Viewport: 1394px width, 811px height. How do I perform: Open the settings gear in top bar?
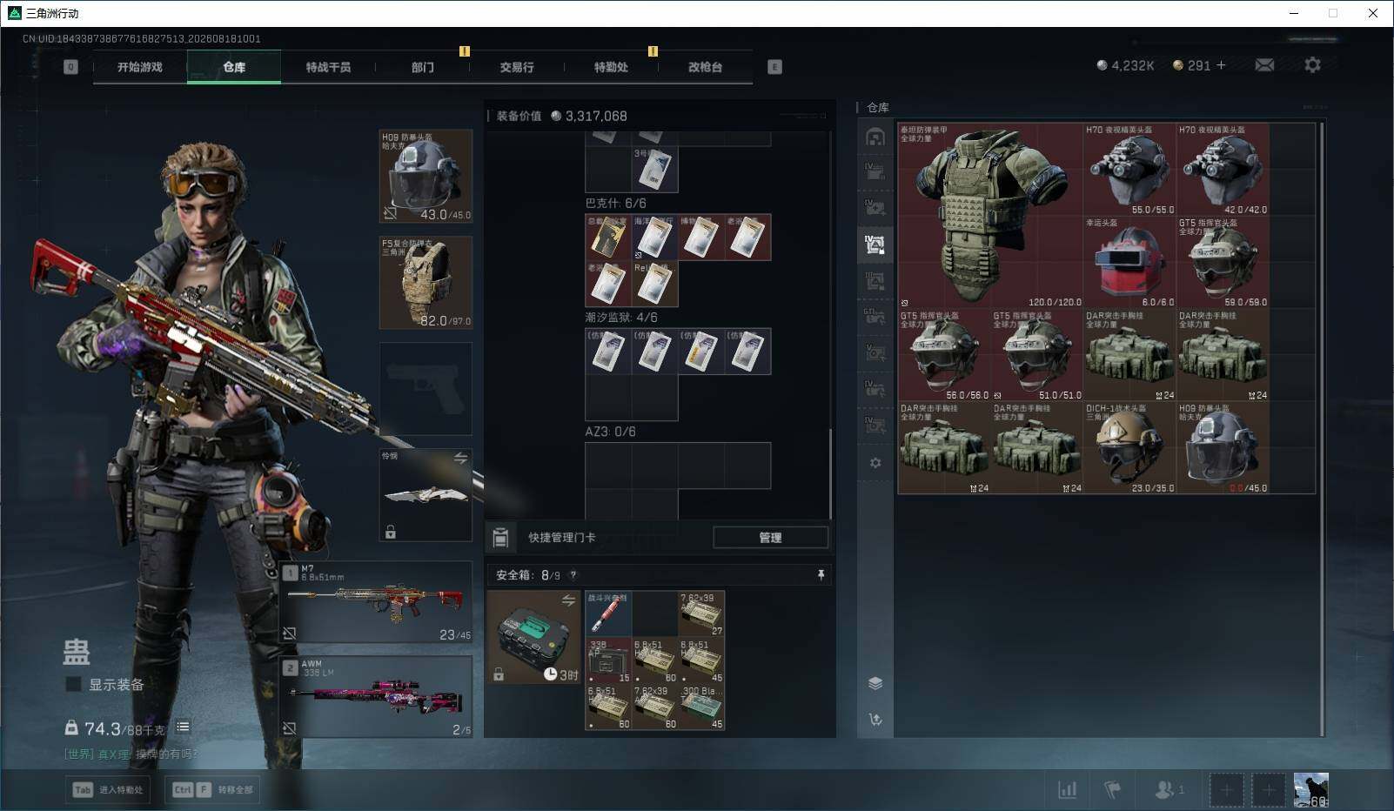[x=1312, y=65]
